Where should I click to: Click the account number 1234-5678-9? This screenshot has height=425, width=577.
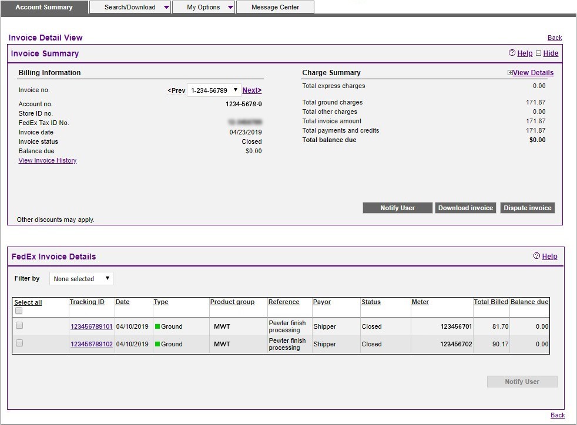tap(244, 104)
